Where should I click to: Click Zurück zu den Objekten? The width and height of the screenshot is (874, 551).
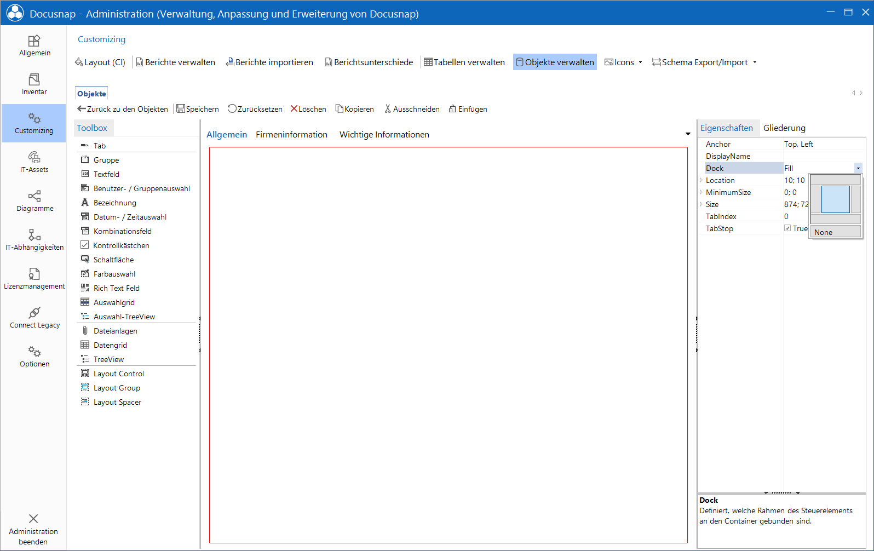click(x=123, y=109)
